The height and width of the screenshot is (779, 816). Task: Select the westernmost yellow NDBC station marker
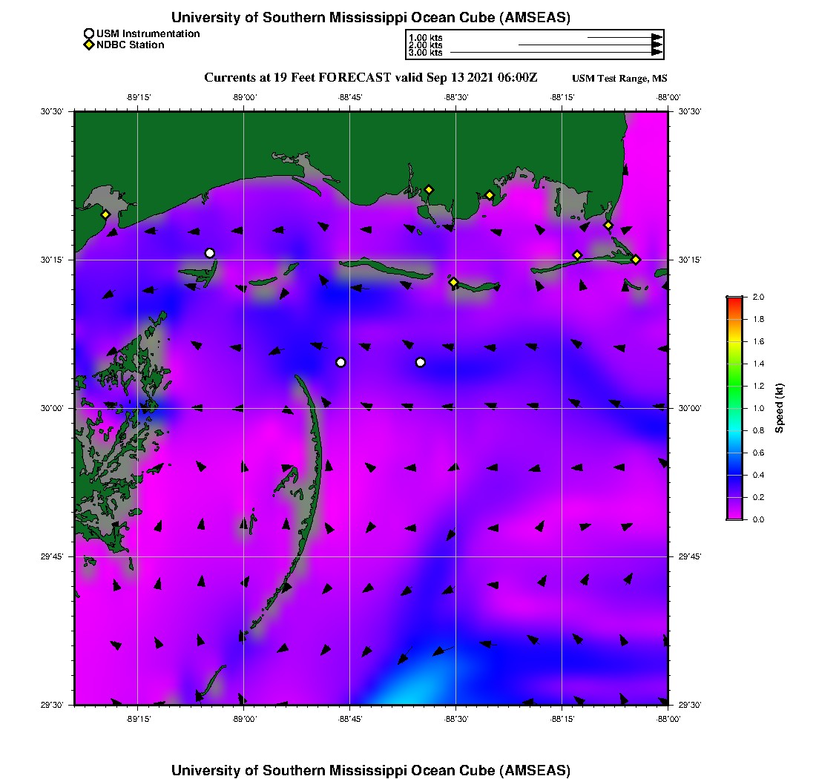pyautogui.click(x=106, y=214)
